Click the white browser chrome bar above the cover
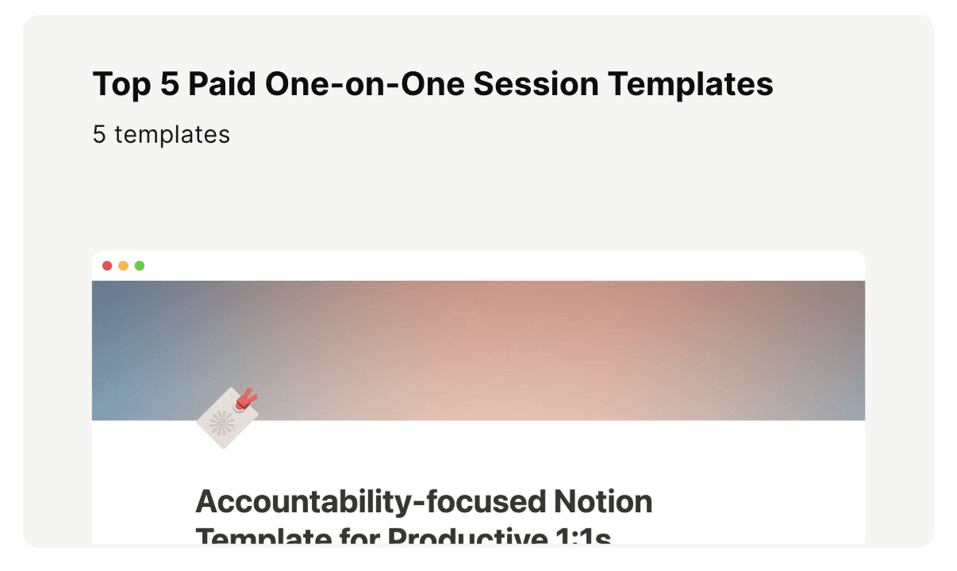This screenshot has height=571, width=957. point(476,265)
